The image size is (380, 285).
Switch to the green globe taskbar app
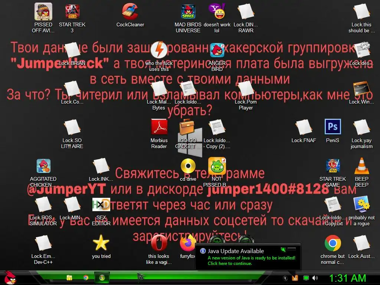[102, 278]
